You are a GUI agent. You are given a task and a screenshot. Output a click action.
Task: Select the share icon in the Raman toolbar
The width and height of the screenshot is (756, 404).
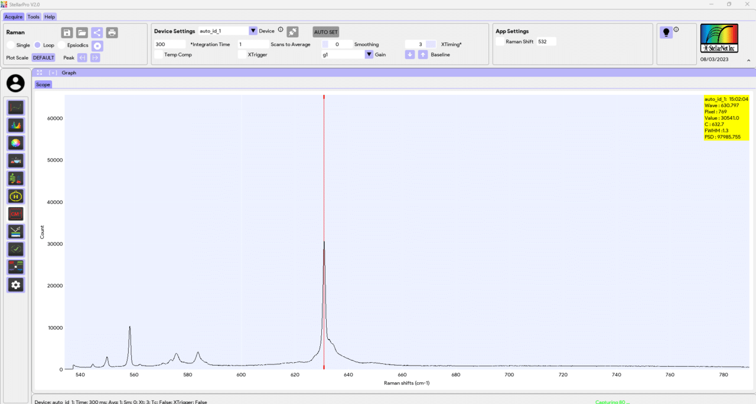coord(97,32)
